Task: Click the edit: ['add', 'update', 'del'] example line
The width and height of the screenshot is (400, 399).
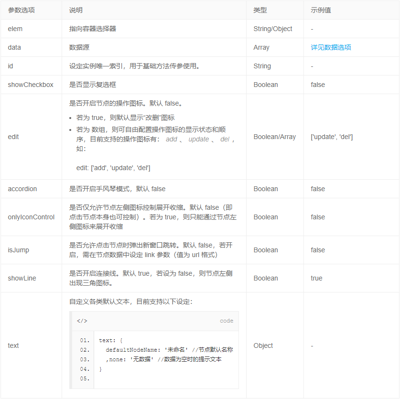Action: (113, 168)
